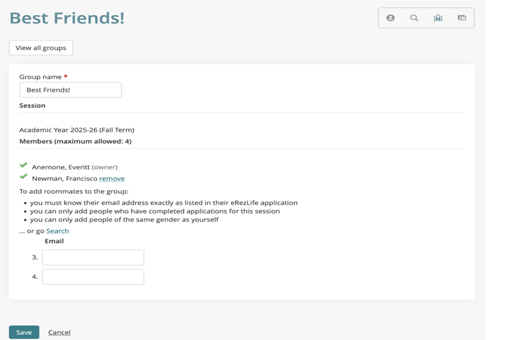Click the Email column label

coord(54,241)
